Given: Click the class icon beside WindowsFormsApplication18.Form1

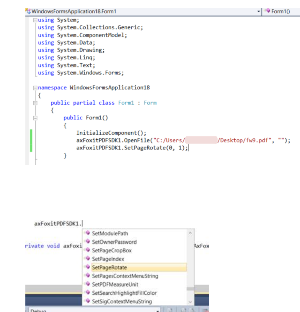Looking at the screenshot, I should (28, 11).
